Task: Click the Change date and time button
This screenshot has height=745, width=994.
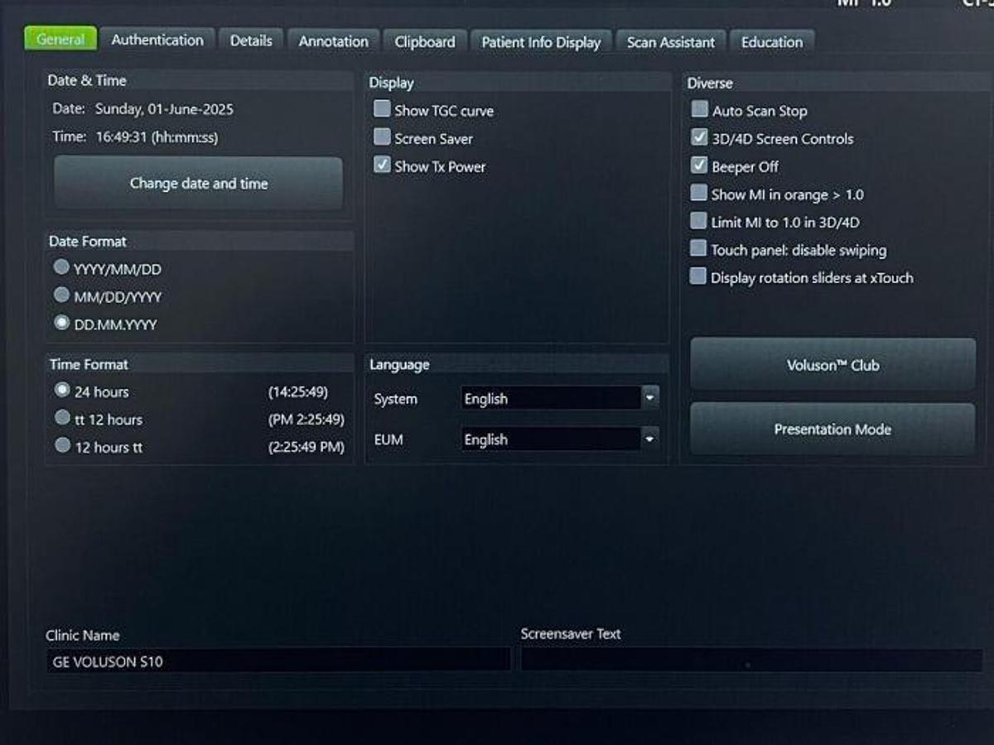Action: coord(199,184)
